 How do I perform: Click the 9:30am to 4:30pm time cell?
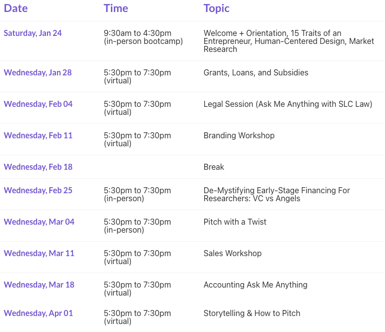point(137,33)
